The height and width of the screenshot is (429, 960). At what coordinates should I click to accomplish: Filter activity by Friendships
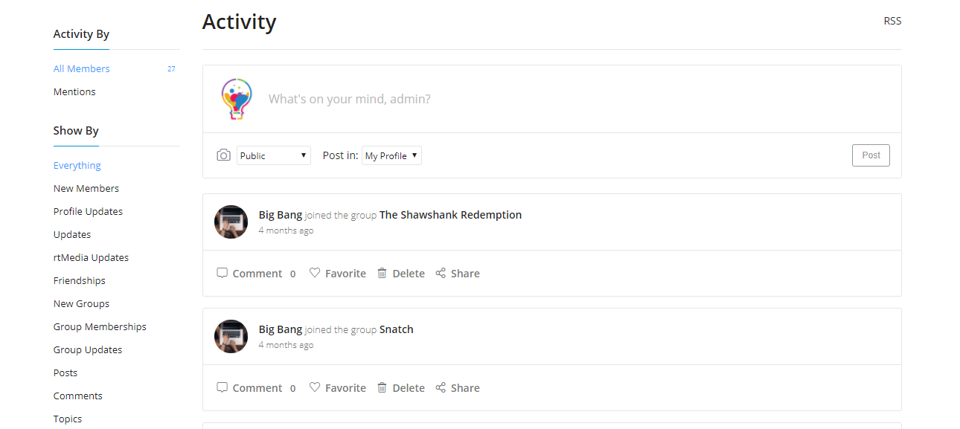(79, 280)
